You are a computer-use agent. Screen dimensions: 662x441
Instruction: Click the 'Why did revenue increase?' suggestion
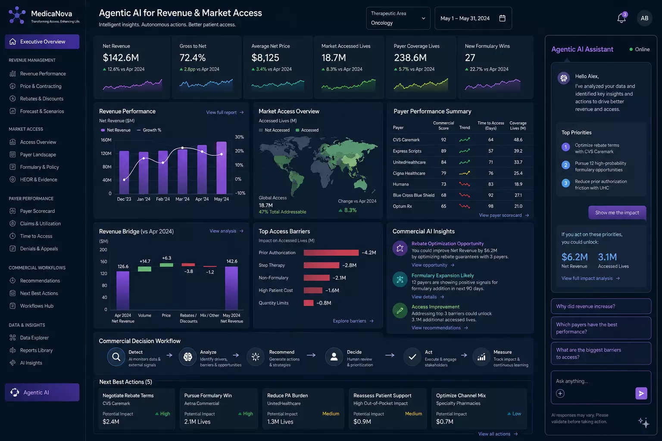click(x=601, y=306)
